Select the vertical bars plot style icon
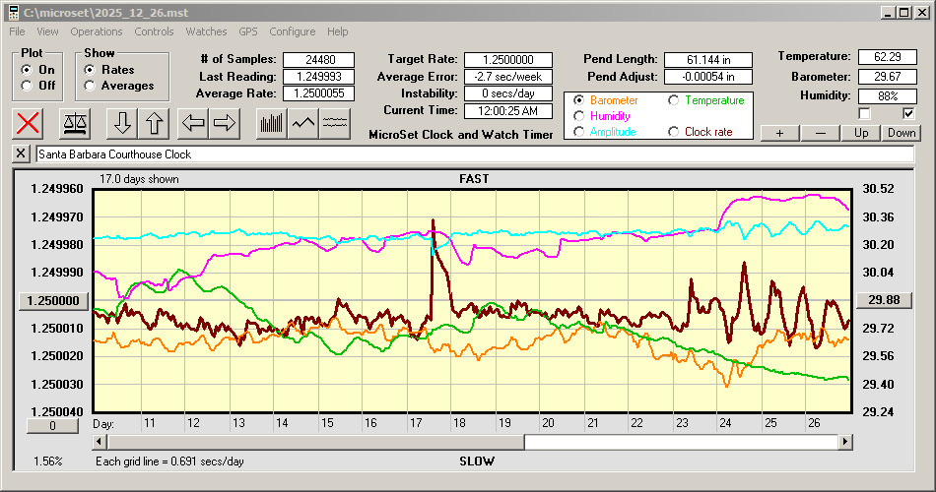This screenshot has height=492, width=936. (271, 123)
